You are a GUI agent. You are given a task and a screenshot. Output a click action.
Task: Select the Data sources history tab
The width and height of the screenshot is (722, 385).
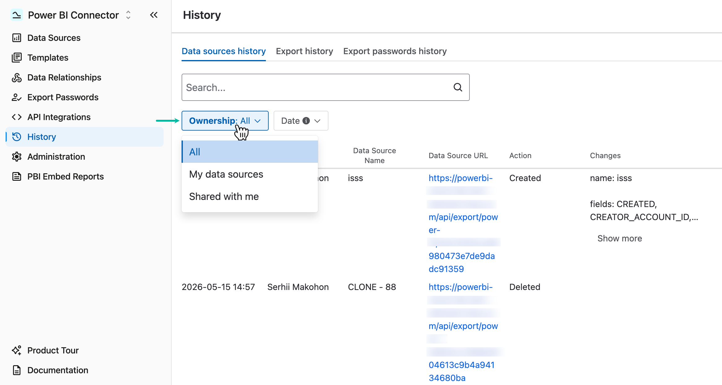[x=224, y=51]
